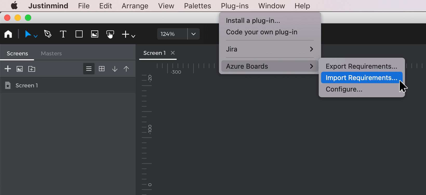Switch the screens panel to list view
The image size is (426, 195).
pyautogui.click(x=89, y=69)
